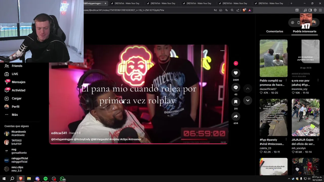Click the TikTok coins icon in top pill
The image size is (324, 182).
coord(293,22)
